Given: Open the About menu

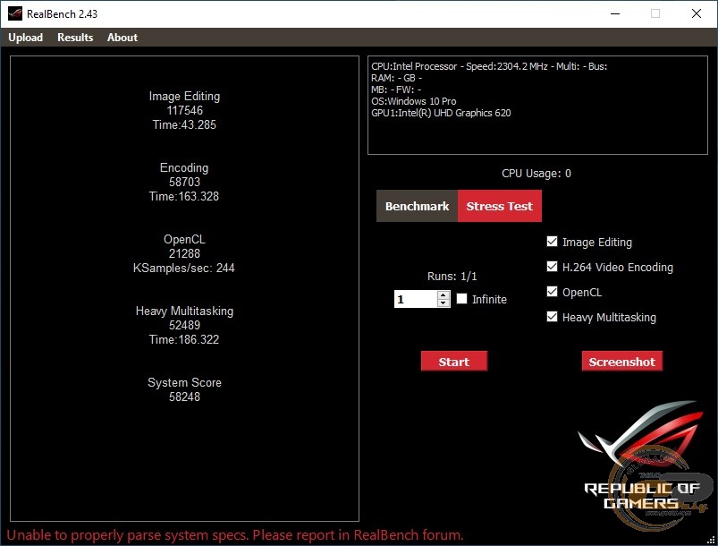Looking at the screenshot, I should coord(122,38).
